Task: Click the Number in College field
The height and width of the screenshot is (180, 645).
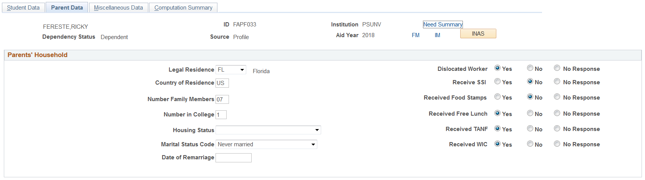Action: click(x=221, y=115)
